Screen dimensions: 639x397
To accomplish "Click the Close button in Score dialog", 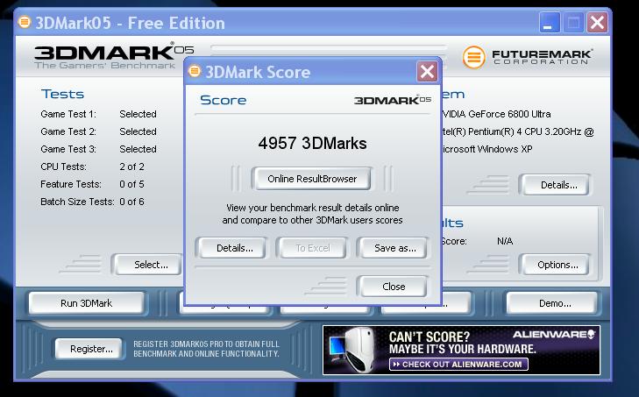I will pyautogui.click(x=394, y=287).
